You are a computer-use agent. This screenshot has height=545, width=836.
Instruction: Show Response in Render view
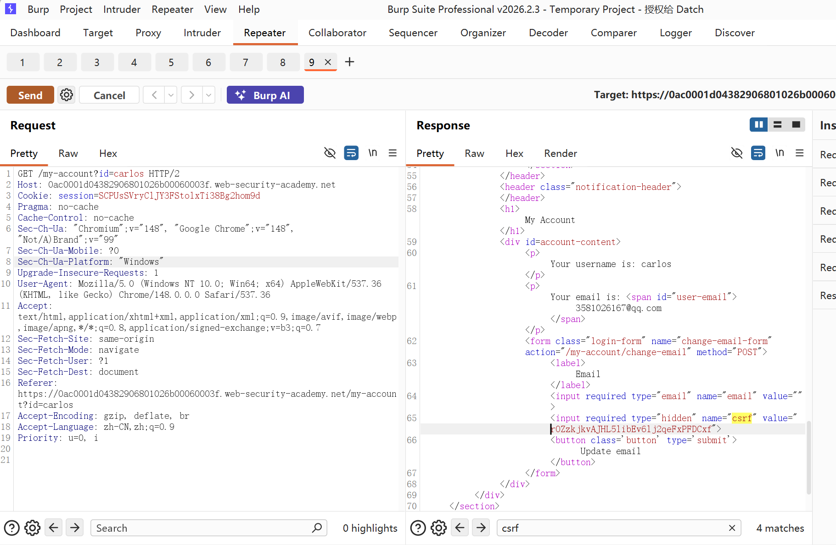[x=561, y=153]
